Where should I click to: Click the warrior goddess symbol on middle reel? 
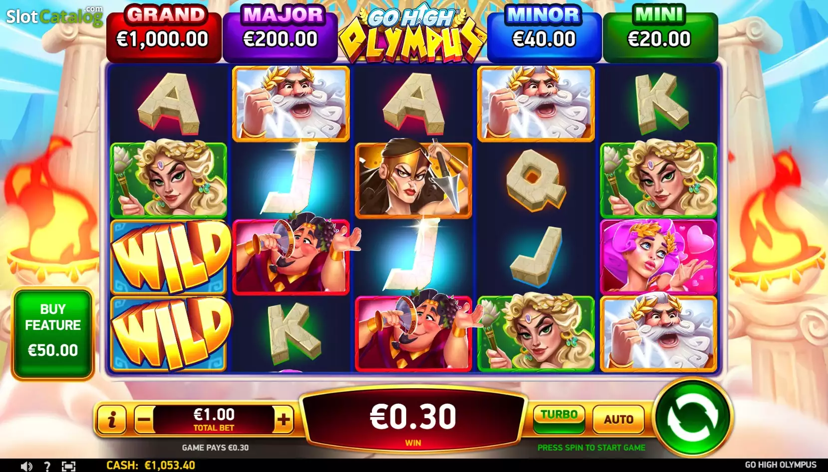413,180
